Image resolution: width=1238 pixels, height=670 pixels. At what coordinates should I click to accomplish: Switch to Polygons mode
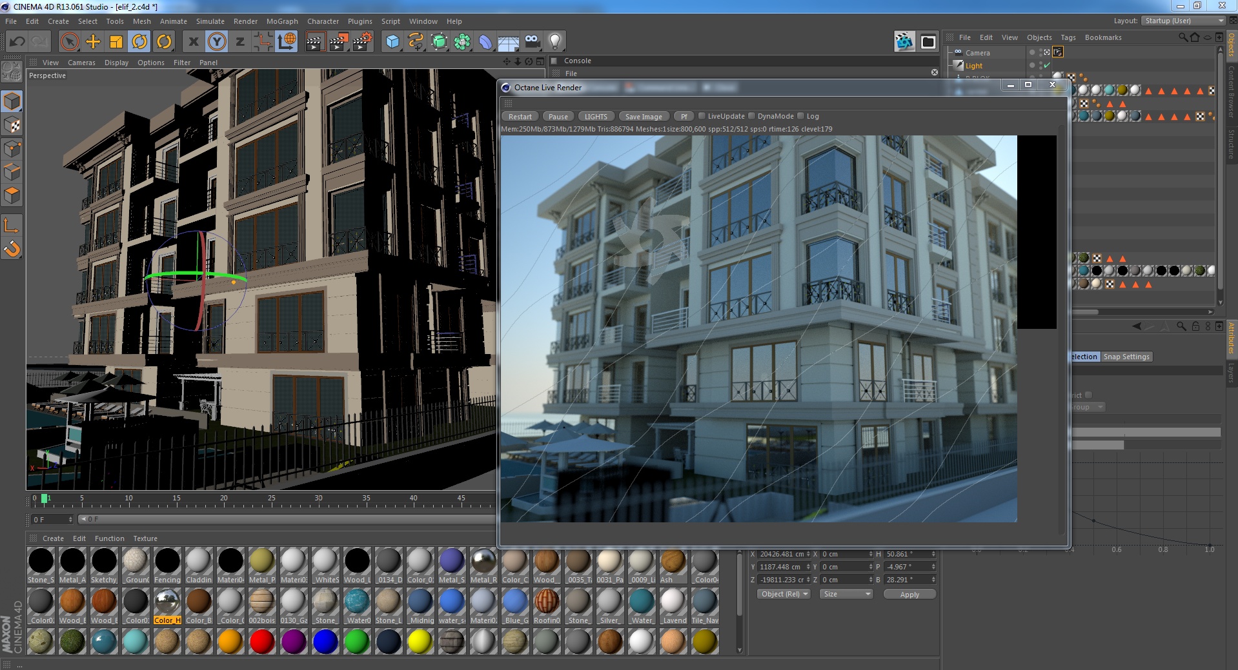pos(12,195)
